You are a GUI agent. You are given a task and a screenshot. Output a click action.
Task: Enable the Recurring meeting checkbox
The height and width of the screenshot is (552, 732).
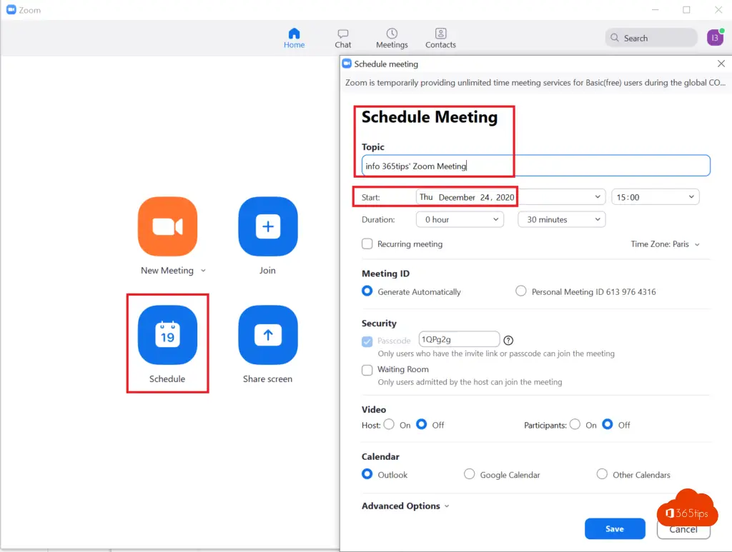click(x=367, y=244)
